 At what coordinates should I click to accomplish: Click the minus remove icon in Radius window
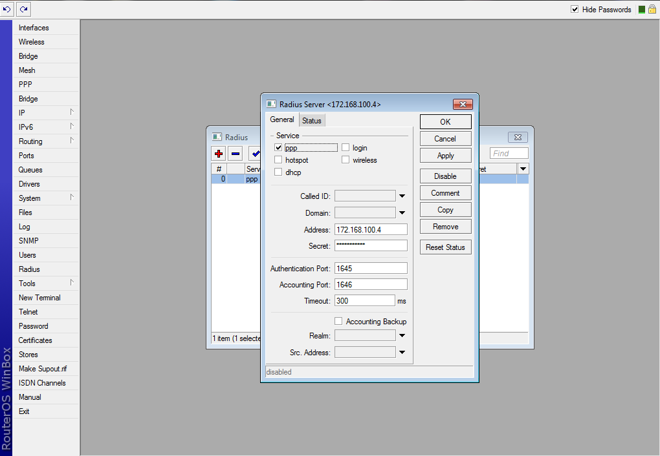click(x=236, y=154)
